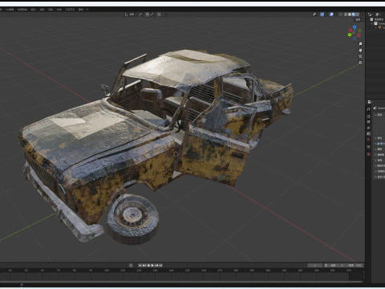Open the World properties tab

368,140
